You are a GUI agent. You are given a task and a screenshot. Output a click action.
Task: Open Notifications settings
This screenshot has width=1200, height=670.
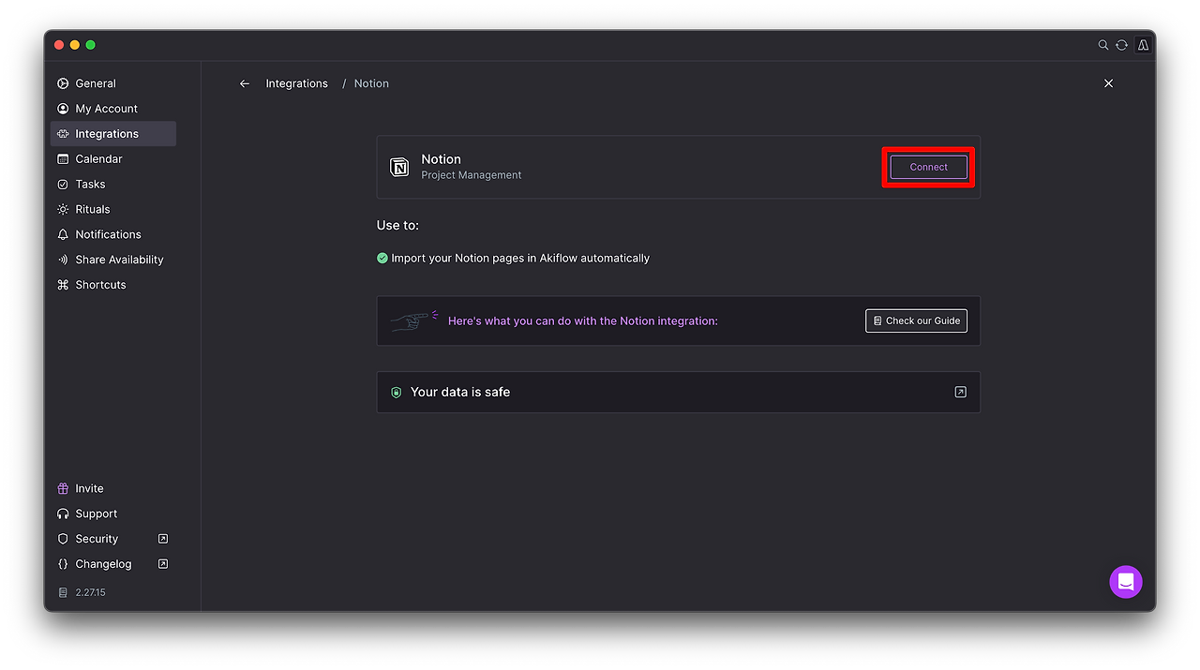click(113, 234)
